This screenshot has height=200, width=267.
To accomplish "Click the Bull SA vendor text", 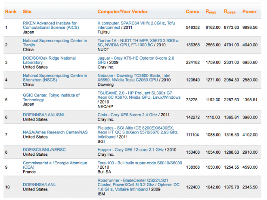I will point(104,172).
